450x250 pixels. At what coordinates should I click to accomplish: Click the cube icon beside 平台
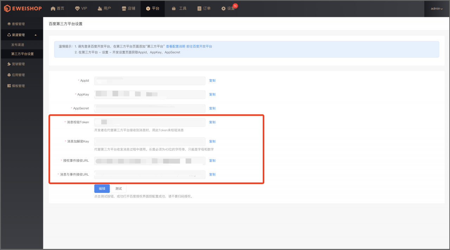click(x=148, y=8)
